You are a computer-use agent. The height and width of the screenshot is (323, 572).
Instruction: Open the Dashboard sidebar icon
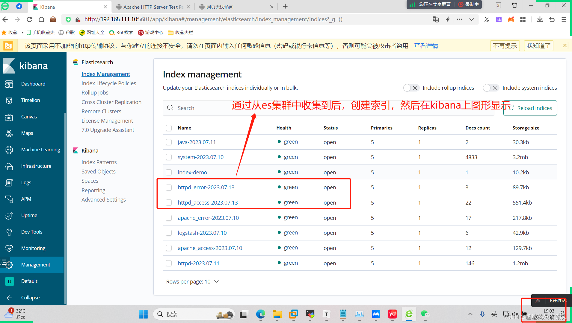(9, 84)
